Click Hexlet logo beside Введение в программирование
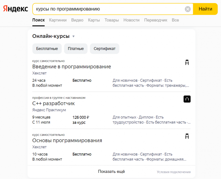 click(x=187, y=62)
